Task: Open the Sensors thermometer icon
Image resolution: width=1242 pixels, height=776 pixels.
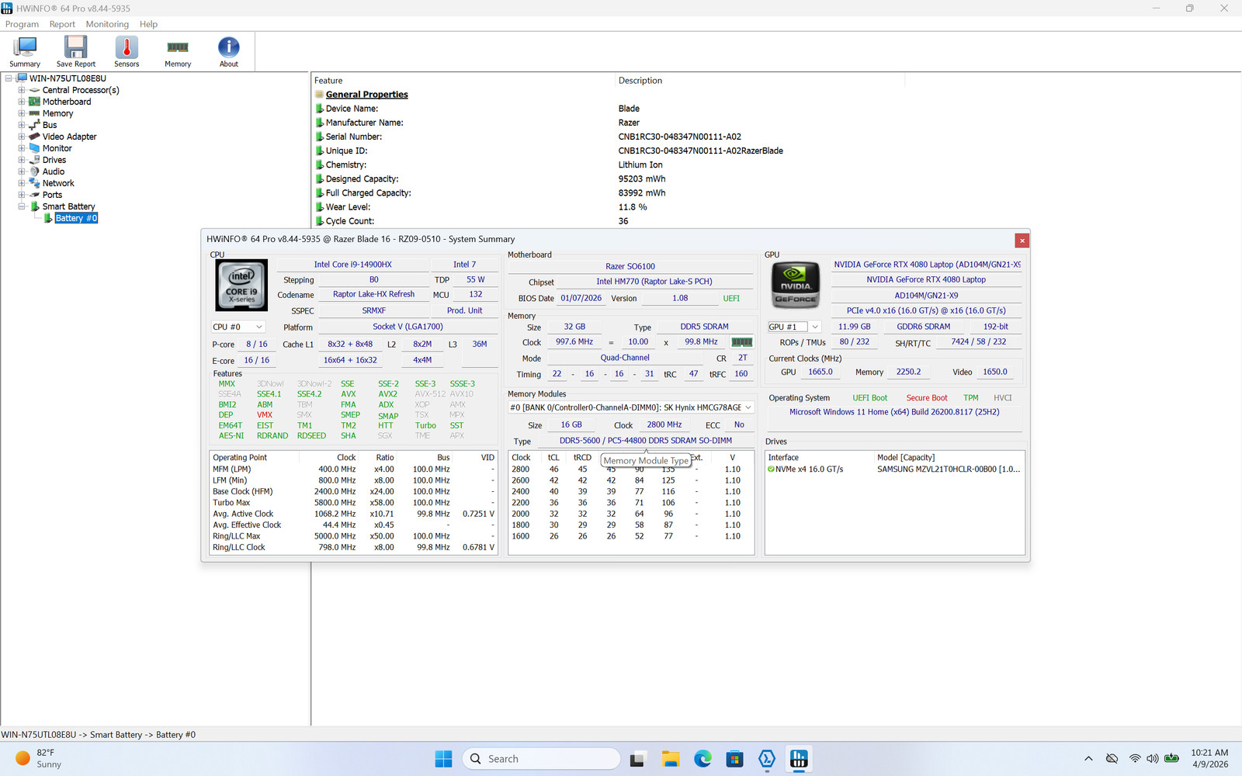Action: 127,52
